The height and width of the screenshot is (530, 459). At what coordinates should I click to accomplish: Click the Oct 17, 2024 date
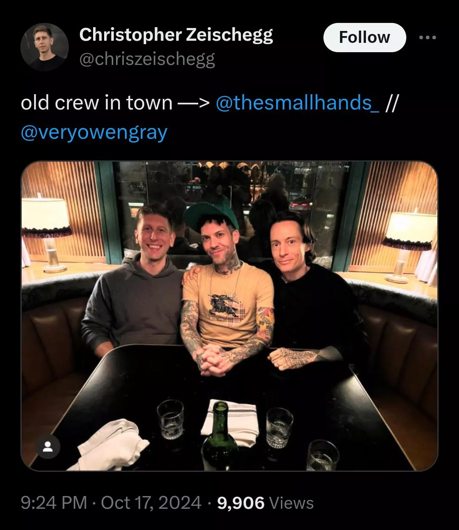151,503
